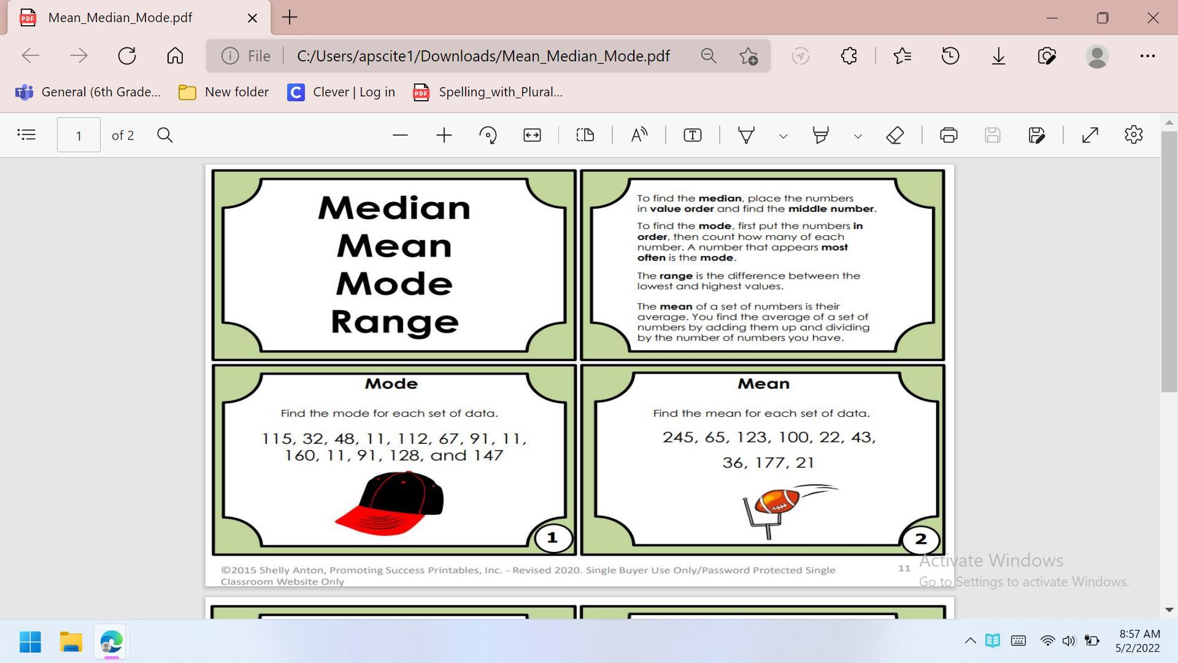Image resolution: width=1178 pixels, height=663 pixels.
Task: Click the page number input field
Action: 79,135
